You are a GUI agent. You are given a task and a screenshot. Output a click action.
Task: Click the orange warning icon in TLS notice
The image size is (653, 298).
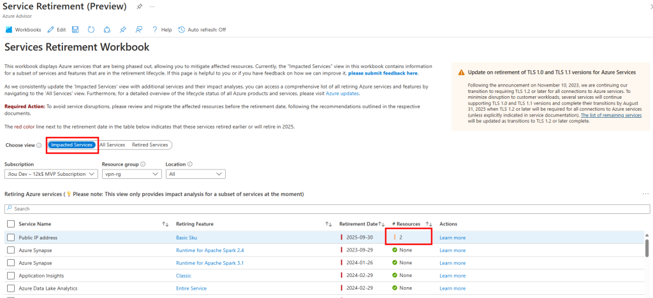[462, 73]
